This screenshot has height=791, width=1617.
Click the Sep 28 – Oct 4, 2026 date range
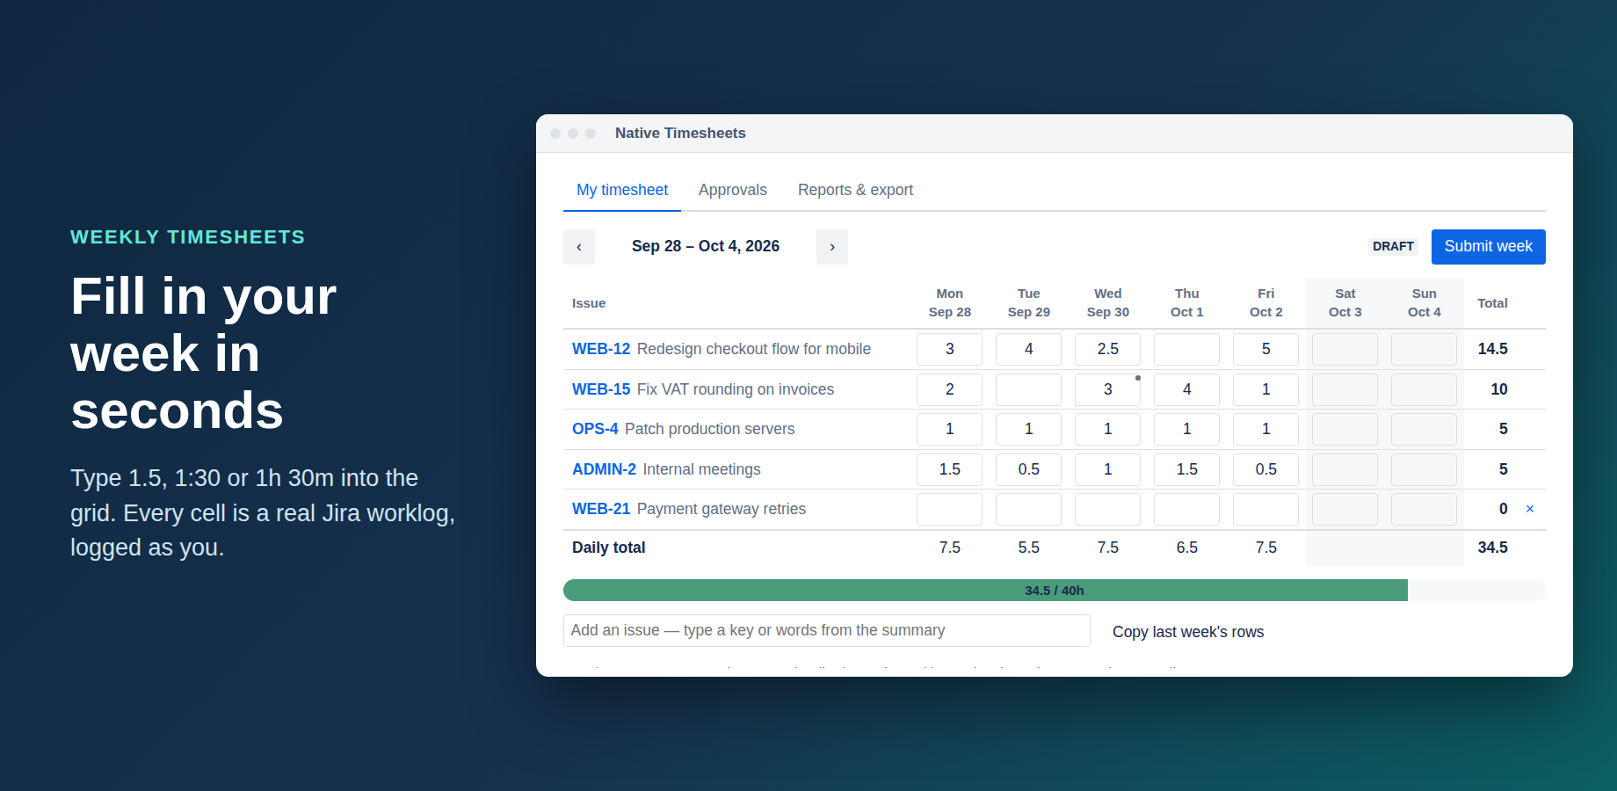coord(706,246)
